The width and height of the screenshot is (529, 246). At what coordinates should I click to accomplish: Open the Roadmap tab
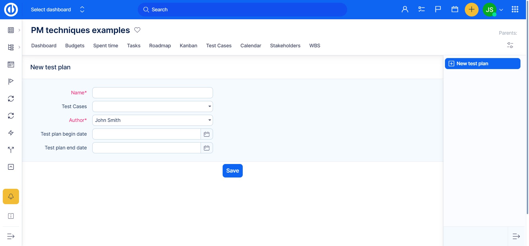click(x=160, y=46)
